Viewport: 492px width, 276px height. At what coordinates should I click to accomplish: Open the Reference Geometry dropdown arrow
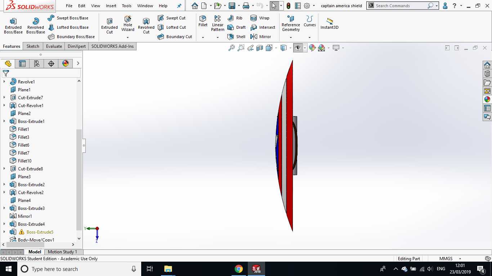291,37
